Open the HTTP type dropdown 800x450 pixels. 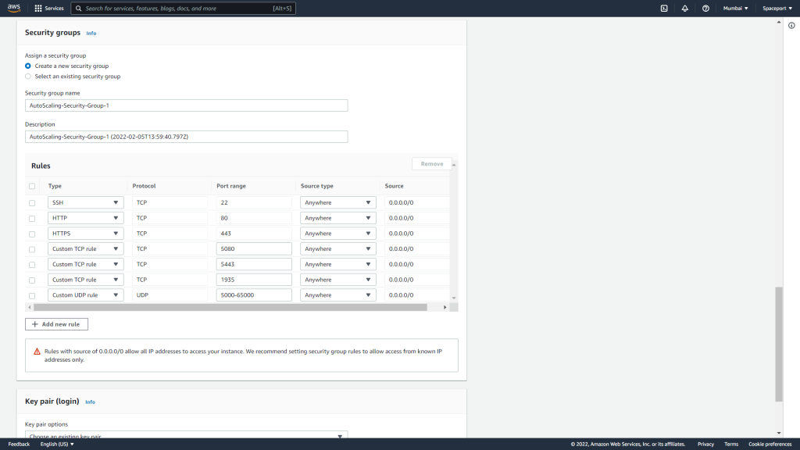[86, 218]
